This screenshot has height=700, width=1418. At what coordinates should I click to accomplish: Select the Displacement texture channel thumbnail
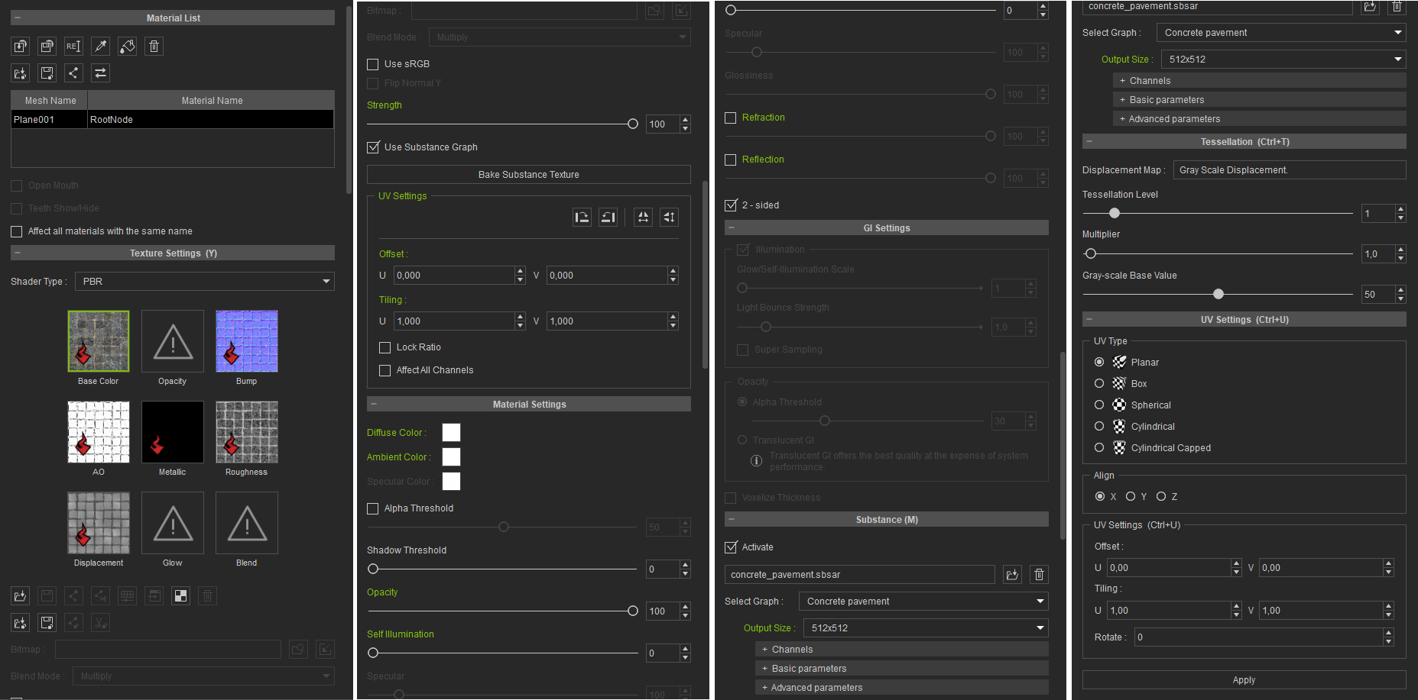[99, 522]
